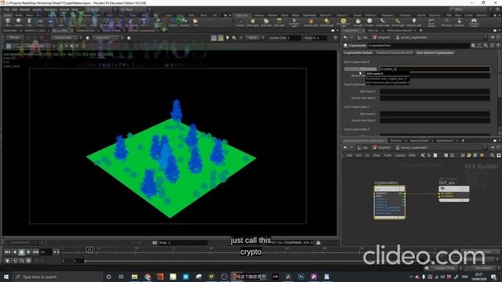Select the Font shelf tool
Image resolution: width=502 pixels, height=282 pixels.
pos(144,22)
